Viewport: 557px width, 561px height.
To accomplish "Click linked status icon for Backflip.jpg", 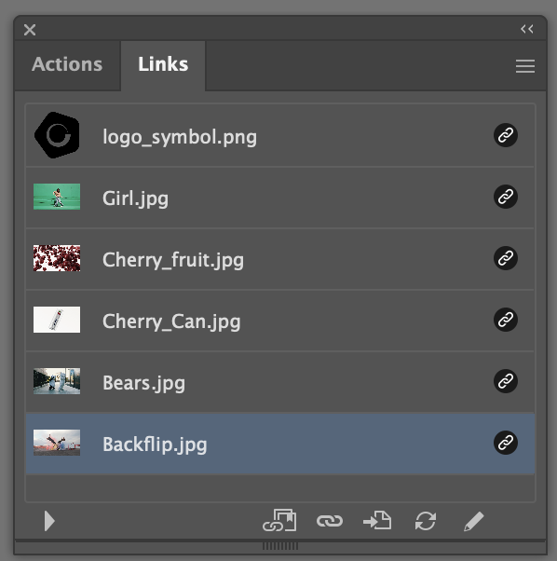I will 506,443.
